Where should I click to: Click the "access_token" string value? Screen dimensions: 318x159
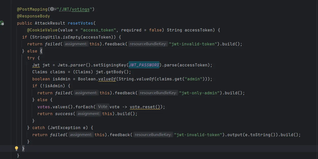click(x=98, y=30)
